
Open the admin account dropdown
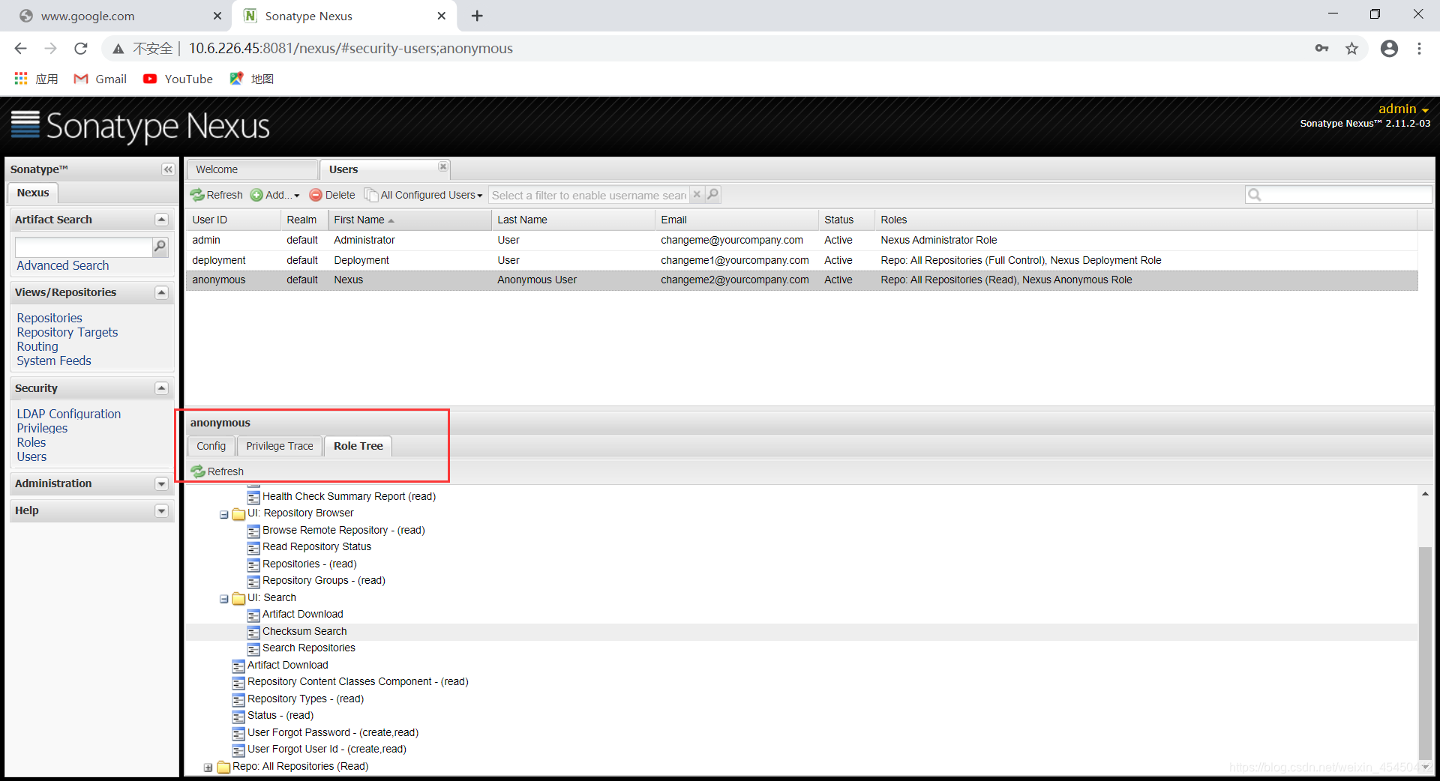click(1403, 109)
